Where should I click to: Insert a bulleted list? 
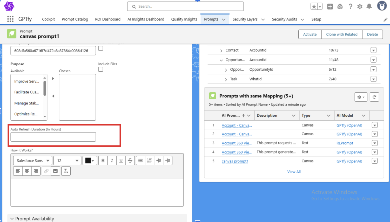click(140, 161)
